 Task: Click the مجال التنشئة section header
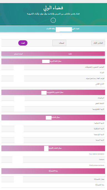point(53,117)
